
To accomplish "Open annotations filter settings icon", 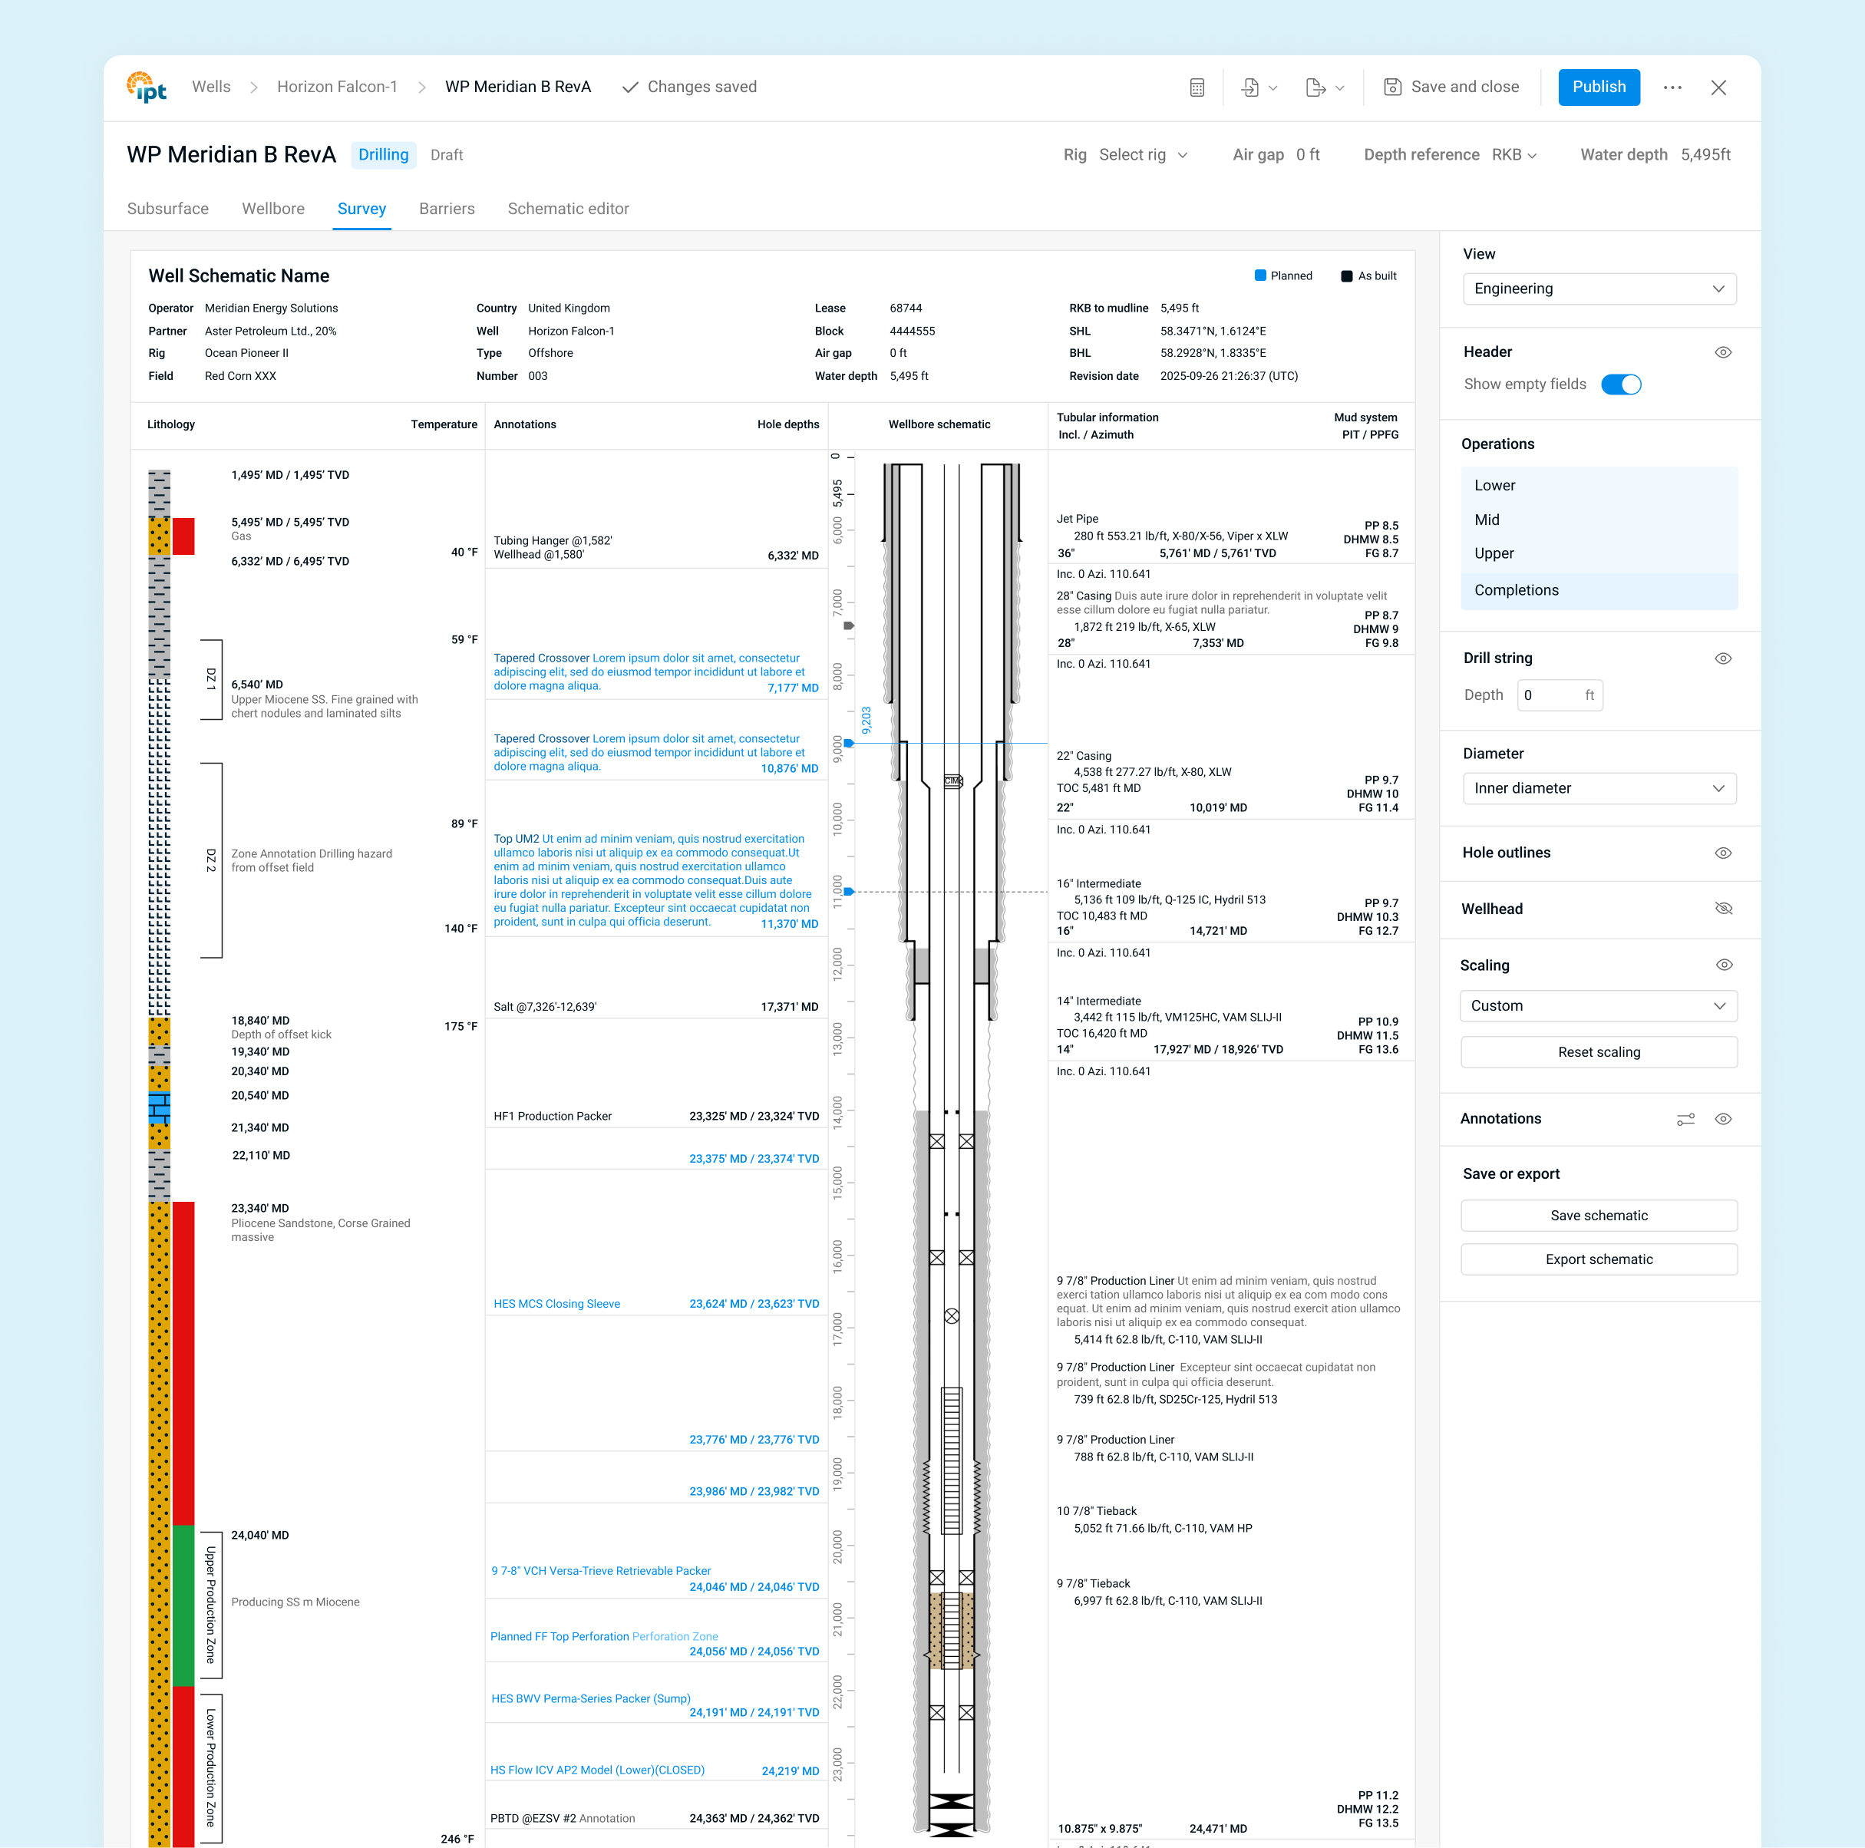I will pyautogui.click(x=1685, y=1120).
